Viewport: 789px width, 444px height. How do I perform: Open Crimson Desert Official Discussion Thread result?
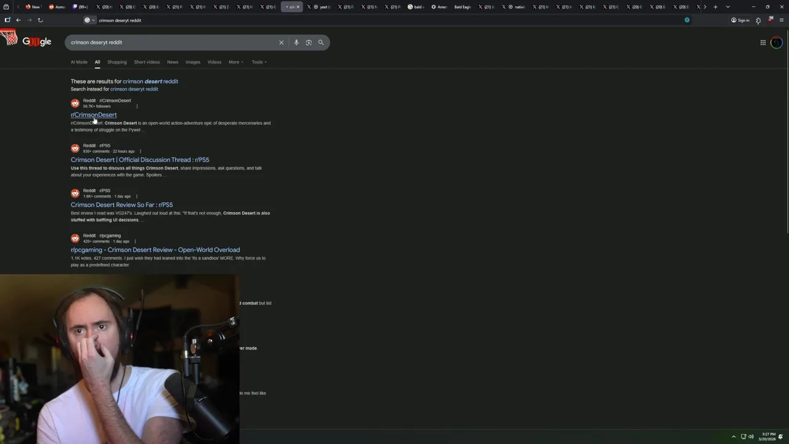[x=140, y=160]
